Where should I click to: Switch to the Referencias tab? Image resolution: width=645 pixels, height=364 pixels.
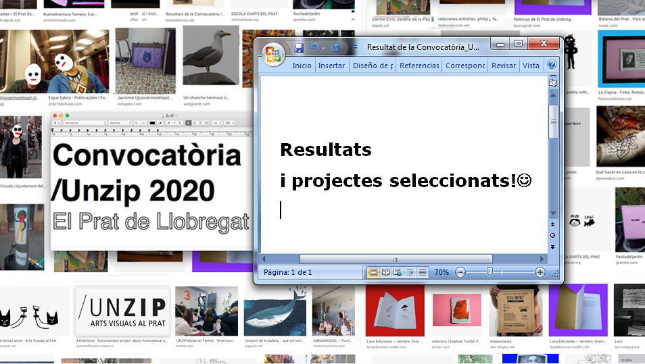(419, 66)
